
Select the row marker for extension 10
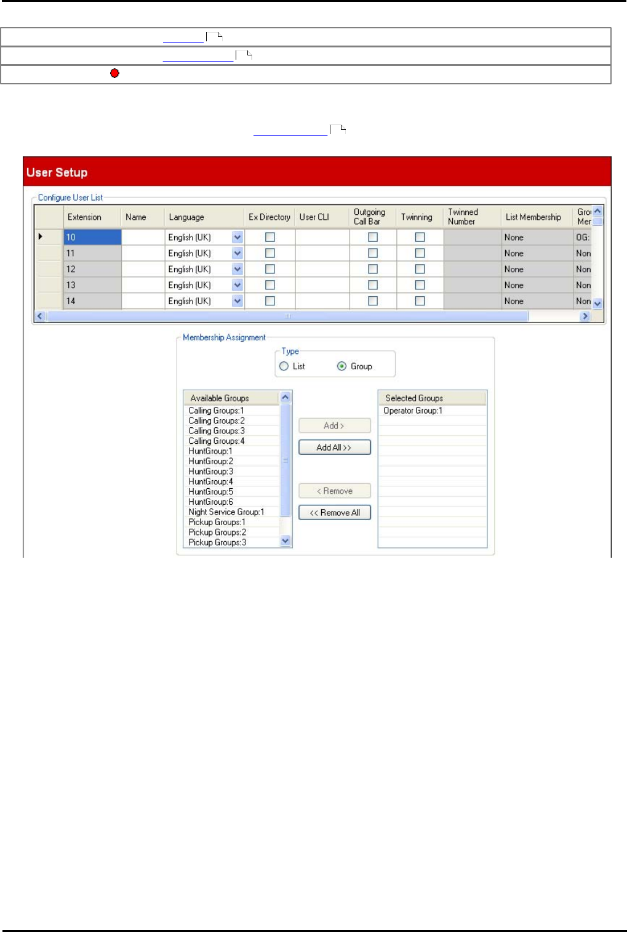49,237
